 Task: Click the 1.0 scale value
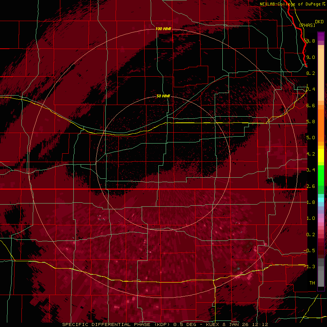(311, 218)
